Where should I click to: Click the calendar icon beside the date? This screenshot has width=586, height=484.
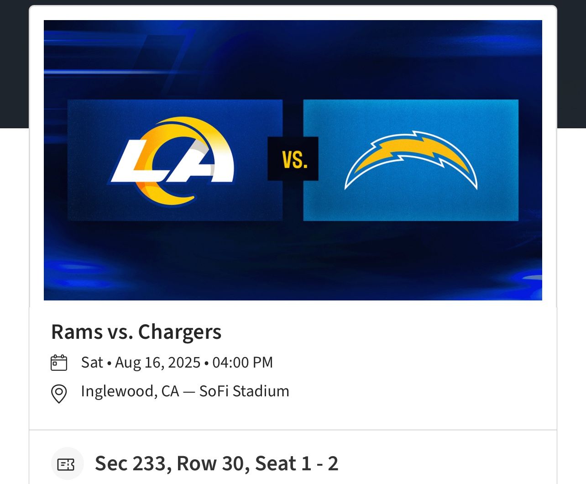[59, 363]
